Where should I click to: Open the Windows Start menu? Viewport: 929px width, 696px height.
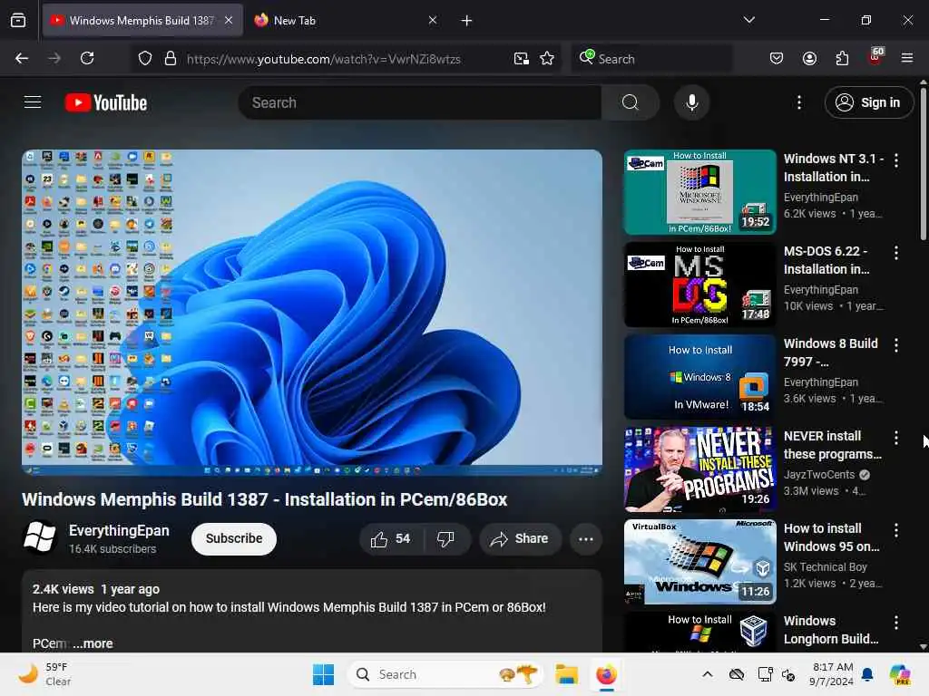[x=323, y=674]
